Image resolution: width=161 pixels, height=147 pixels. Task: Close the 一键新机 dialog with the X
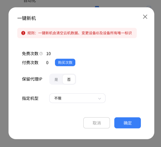145,17
